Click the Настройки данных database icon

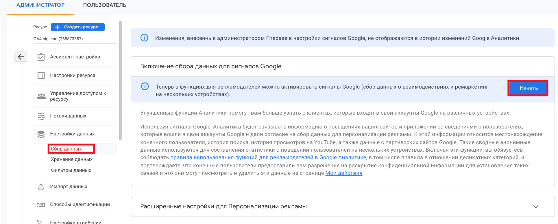41,134
